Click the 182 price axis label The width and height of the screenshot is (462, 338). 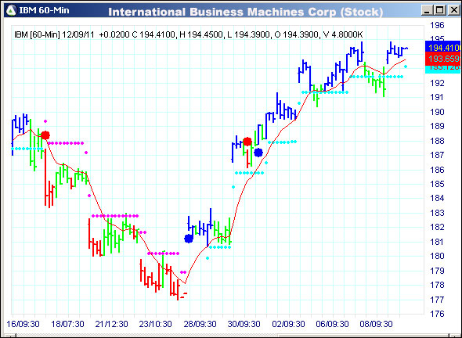(x=437, y=228)
